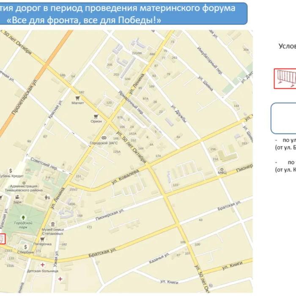Click the empty blue-outlined legend box
This screenshot has width=296, height=296.
coord(283,118)
